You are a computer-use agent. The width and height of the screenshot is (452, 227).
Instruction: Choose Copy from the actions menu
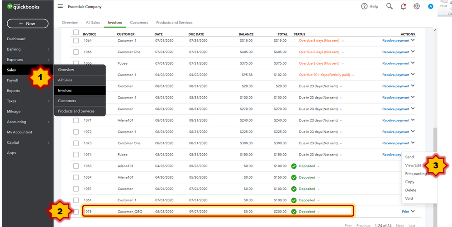tap(409, 182)
